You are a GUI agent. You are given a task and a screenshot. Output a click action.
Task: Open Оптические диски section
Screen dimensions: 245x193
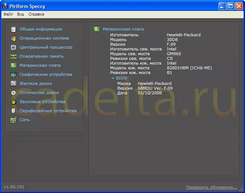pyautogui.click(x=39, y=93)
